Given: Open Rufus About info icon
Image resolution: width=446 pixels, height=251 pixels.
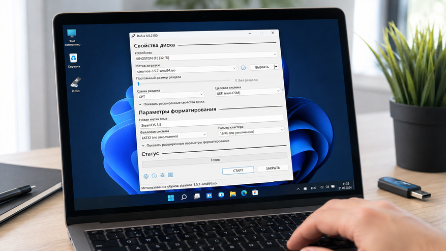Looking at the screenshot, I should [154, 176].
